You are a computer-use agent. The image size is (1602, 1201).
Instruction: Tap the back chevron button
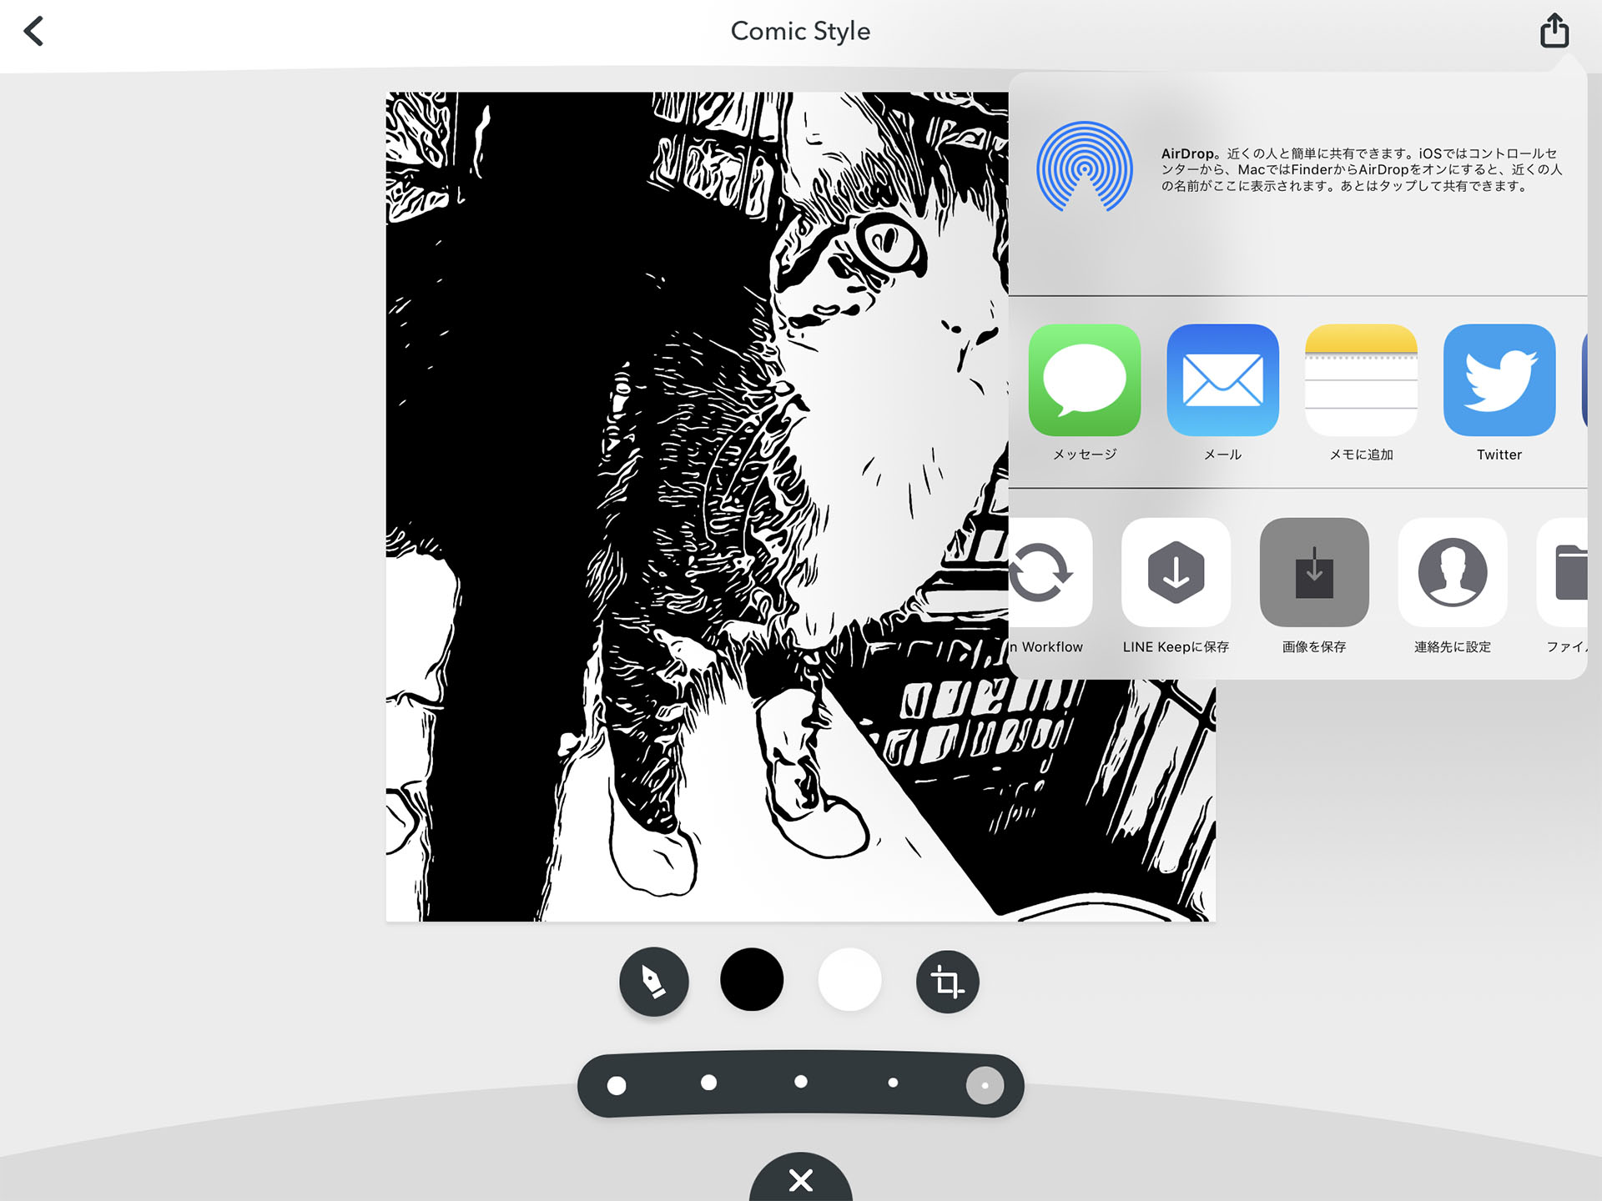pos(34,30)
